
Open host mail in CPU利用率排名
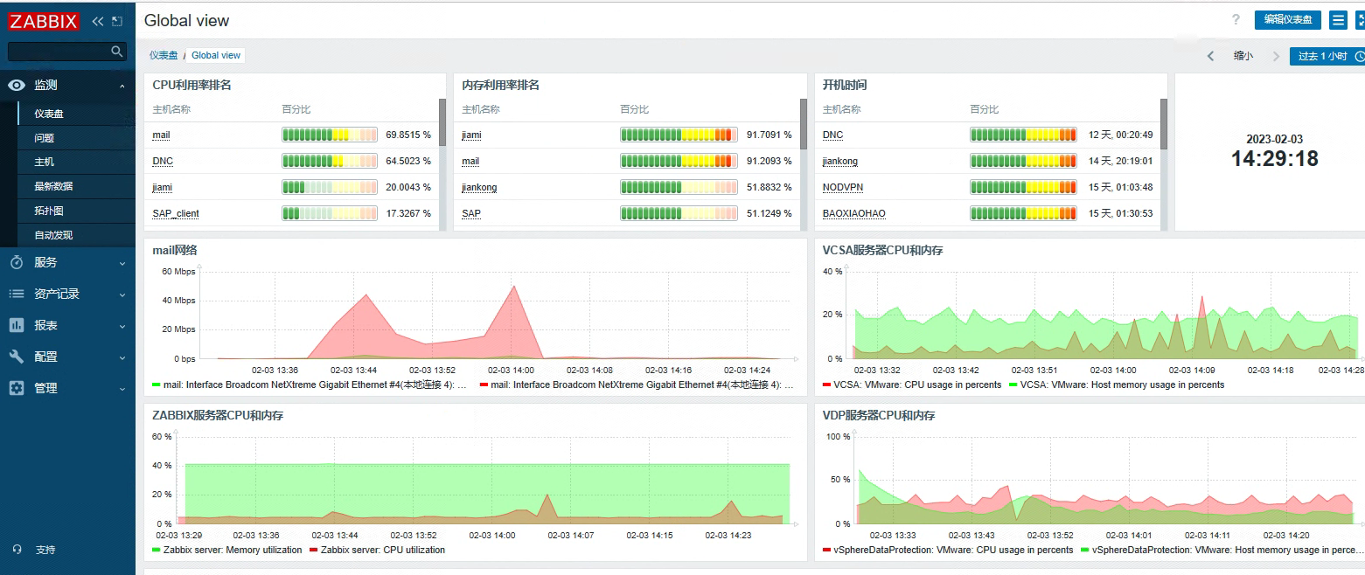[161, 135]
